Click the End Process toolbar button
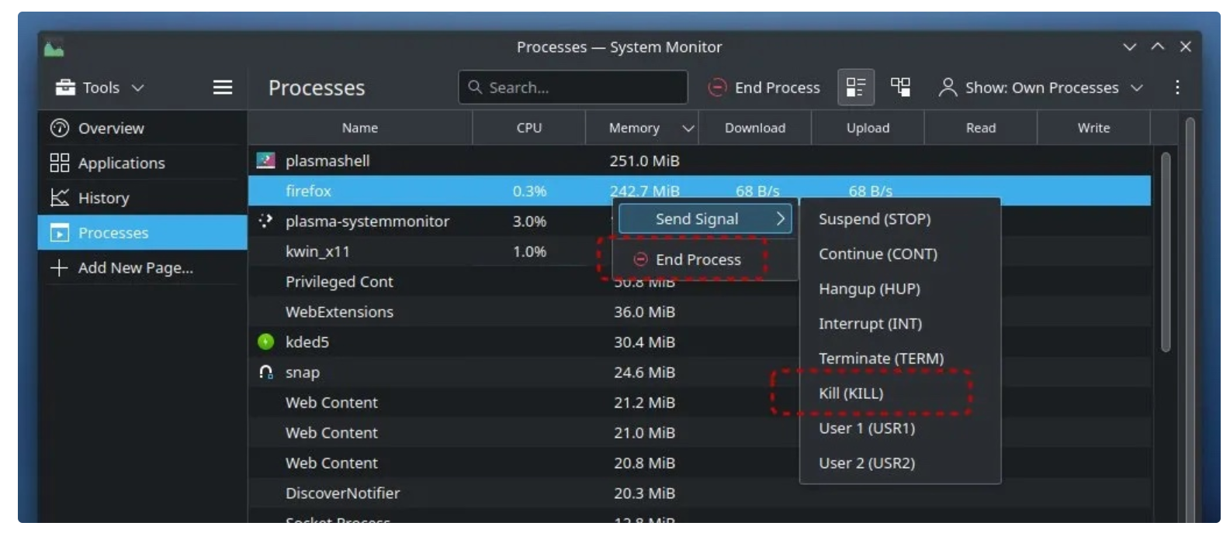Screen dimensions: 1230x533 pos(764,88)
